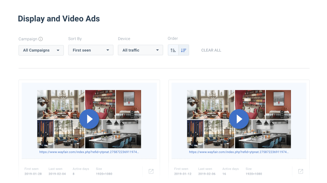The width and height of the screenshot is (327, 183).
Task: Select the first ad's kitchen thumbnail image
Action: click(x=113, y=134)
